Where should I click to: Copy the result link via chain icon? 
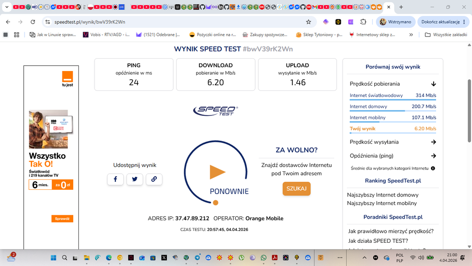(x=154, y=179)
